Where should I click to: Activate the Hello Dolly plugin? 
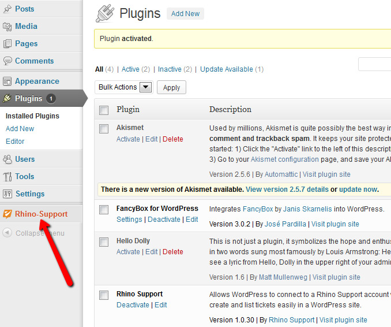point(128,251)
